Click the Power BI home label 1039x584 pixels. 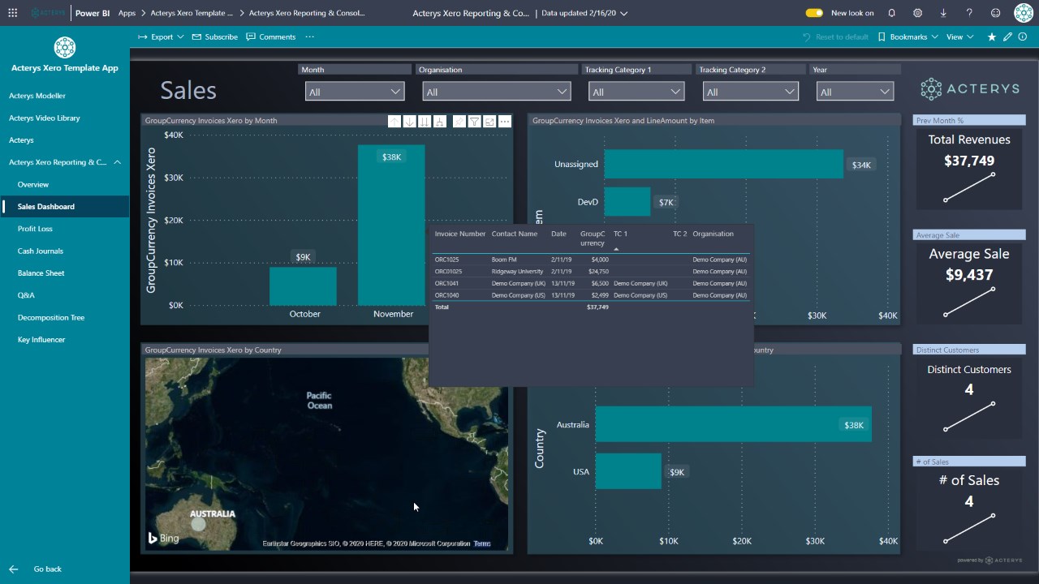[93, 13]
